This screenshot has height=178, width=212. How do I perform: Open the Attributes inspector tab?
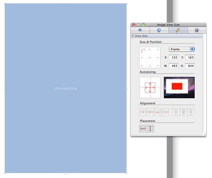[x=140, y=30]
